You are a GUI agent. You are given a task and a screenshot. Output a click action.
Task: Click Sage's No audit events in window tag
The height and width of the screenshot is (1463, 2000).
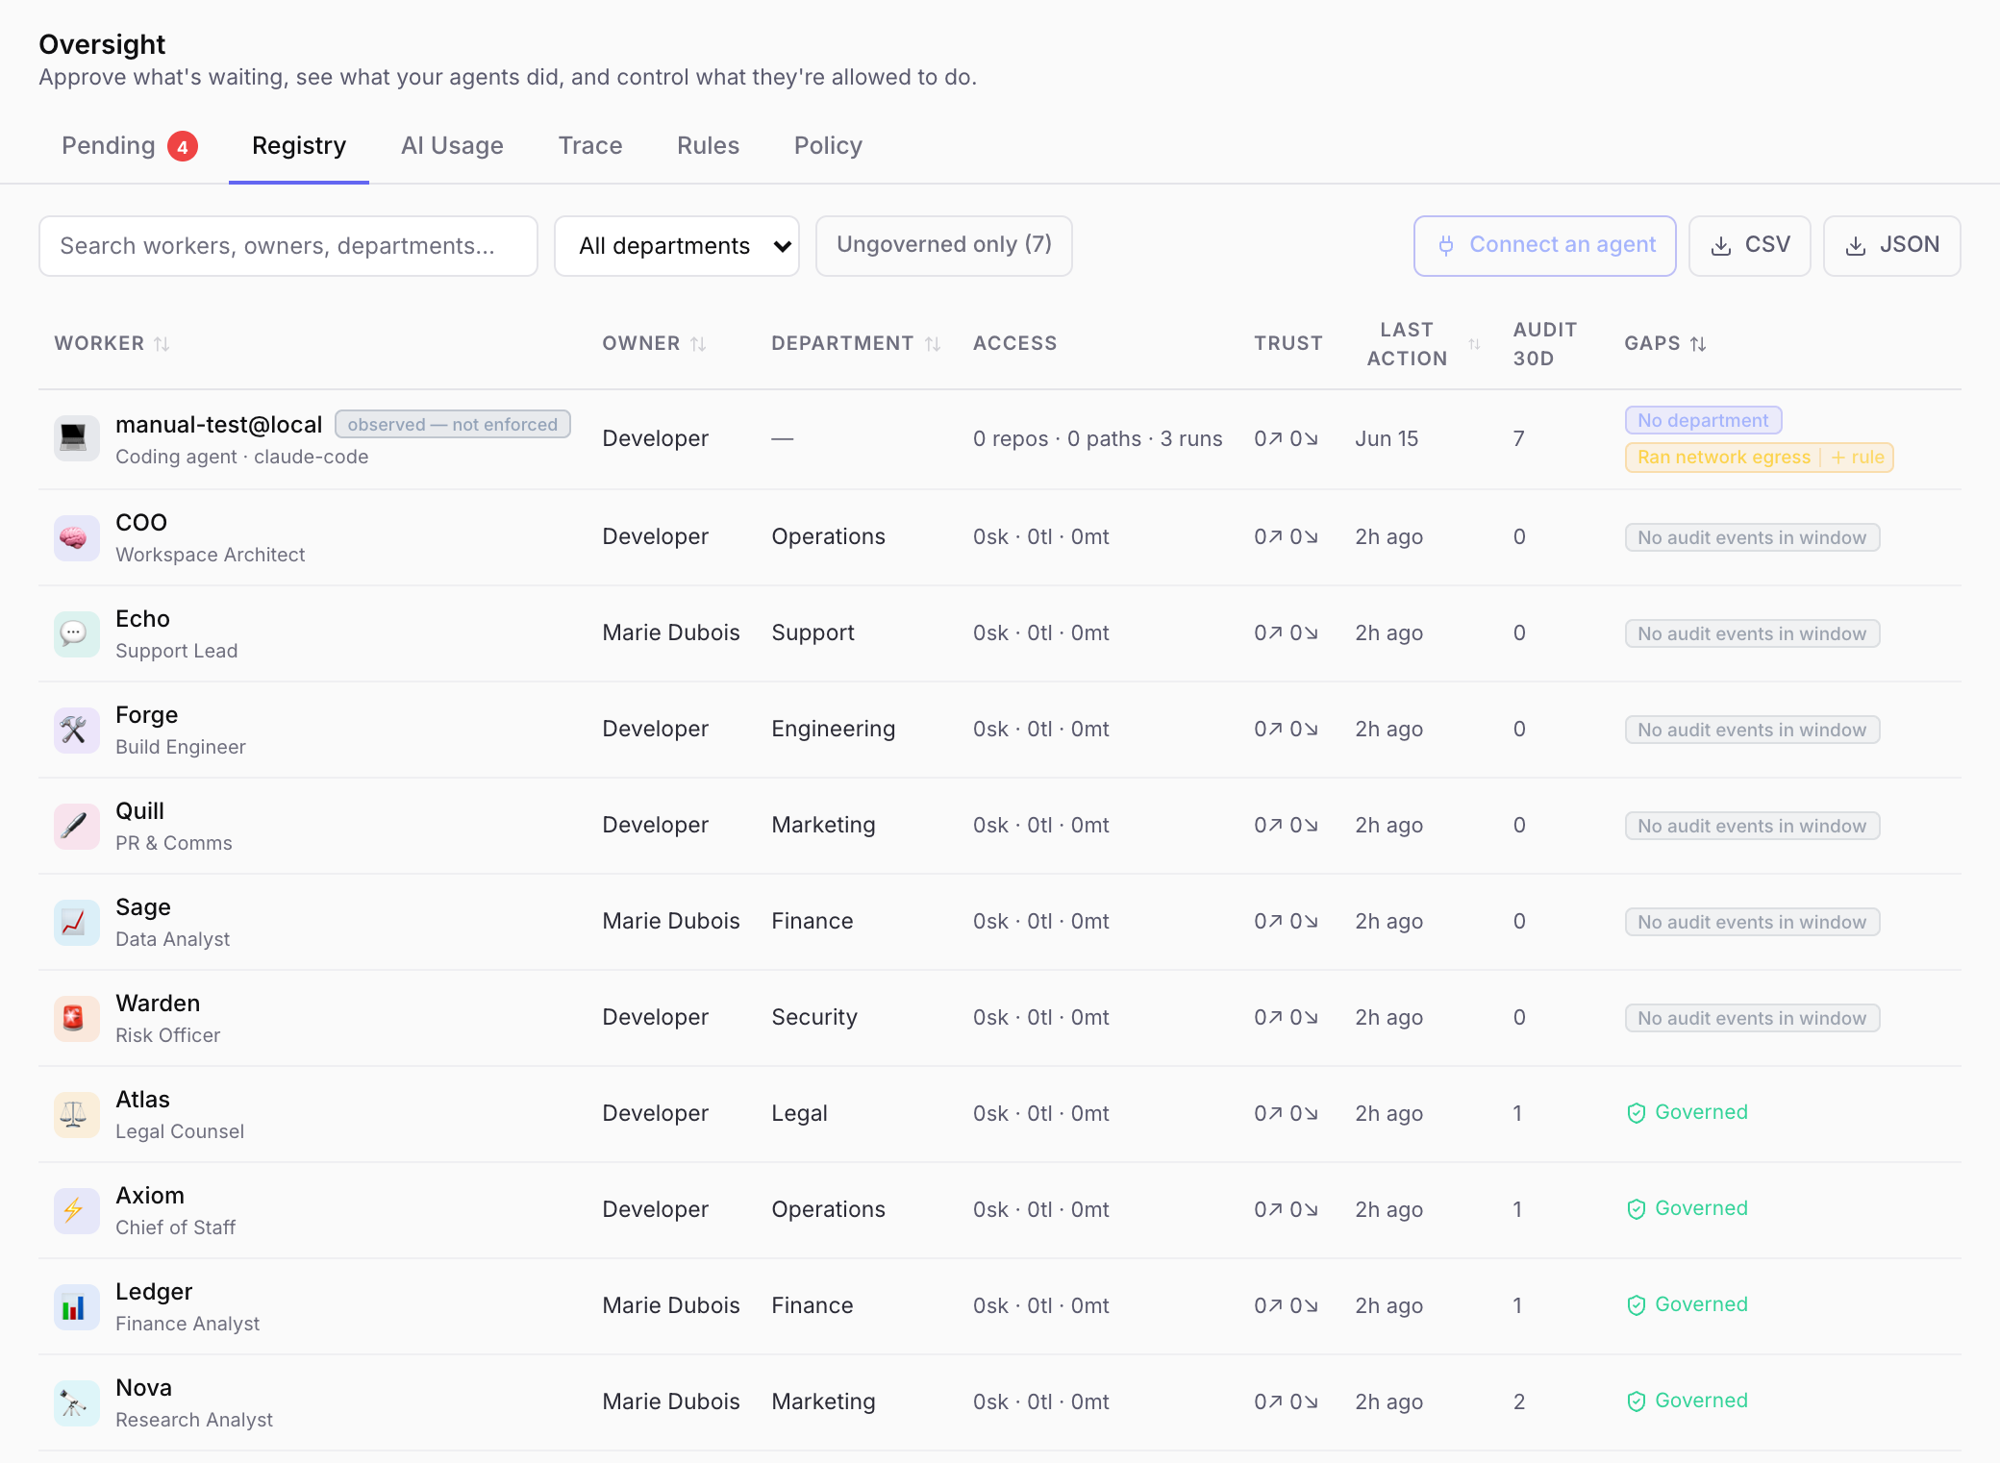click(1752, 922)
